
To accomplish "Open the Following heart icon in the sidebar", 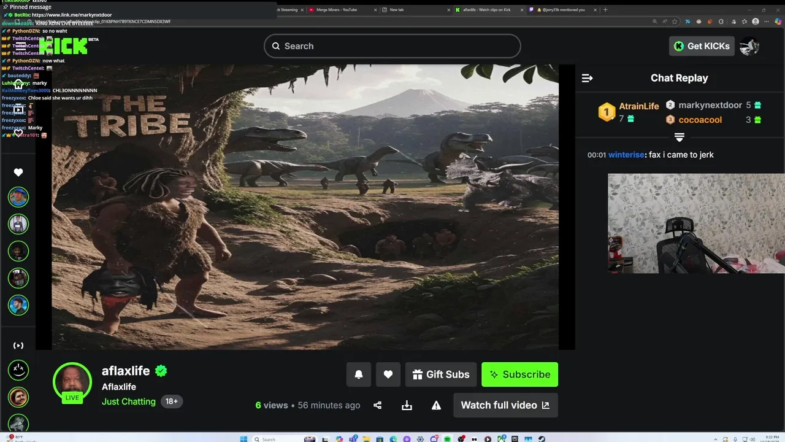I will coord(18,173).
